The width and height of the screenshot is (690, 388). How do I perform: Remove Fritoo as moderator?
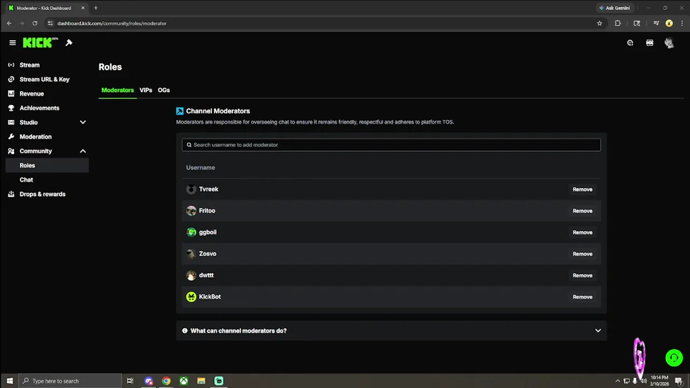pos(582,211)
